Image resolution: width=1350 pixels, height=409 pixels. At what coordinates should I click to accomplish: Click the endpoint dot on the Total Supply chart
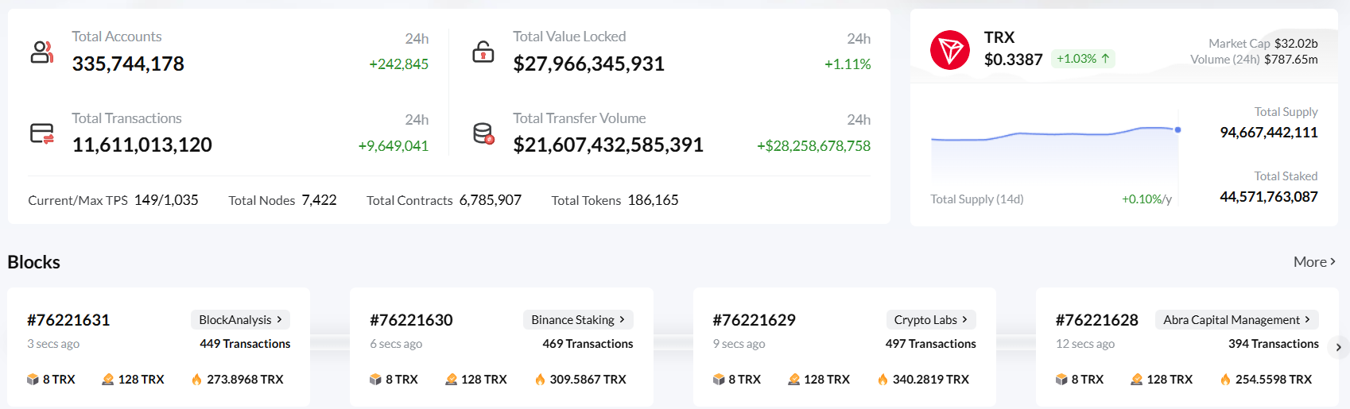coord(1177,129)
